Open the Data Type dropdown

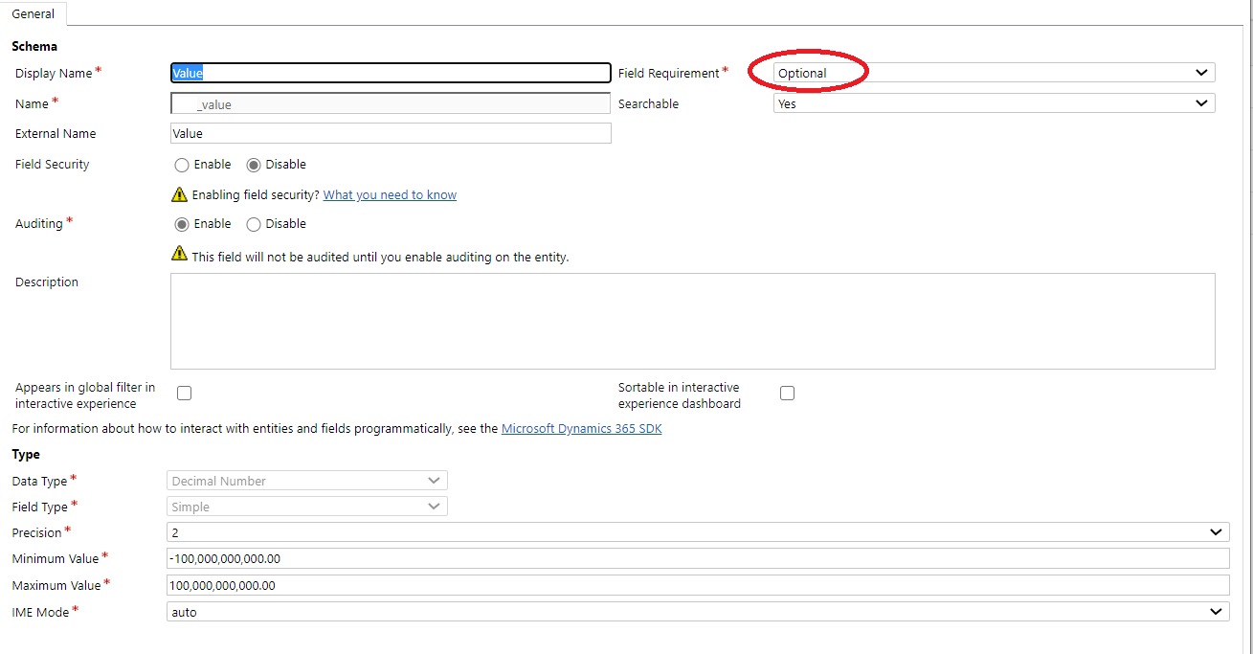tap(307, 481)
